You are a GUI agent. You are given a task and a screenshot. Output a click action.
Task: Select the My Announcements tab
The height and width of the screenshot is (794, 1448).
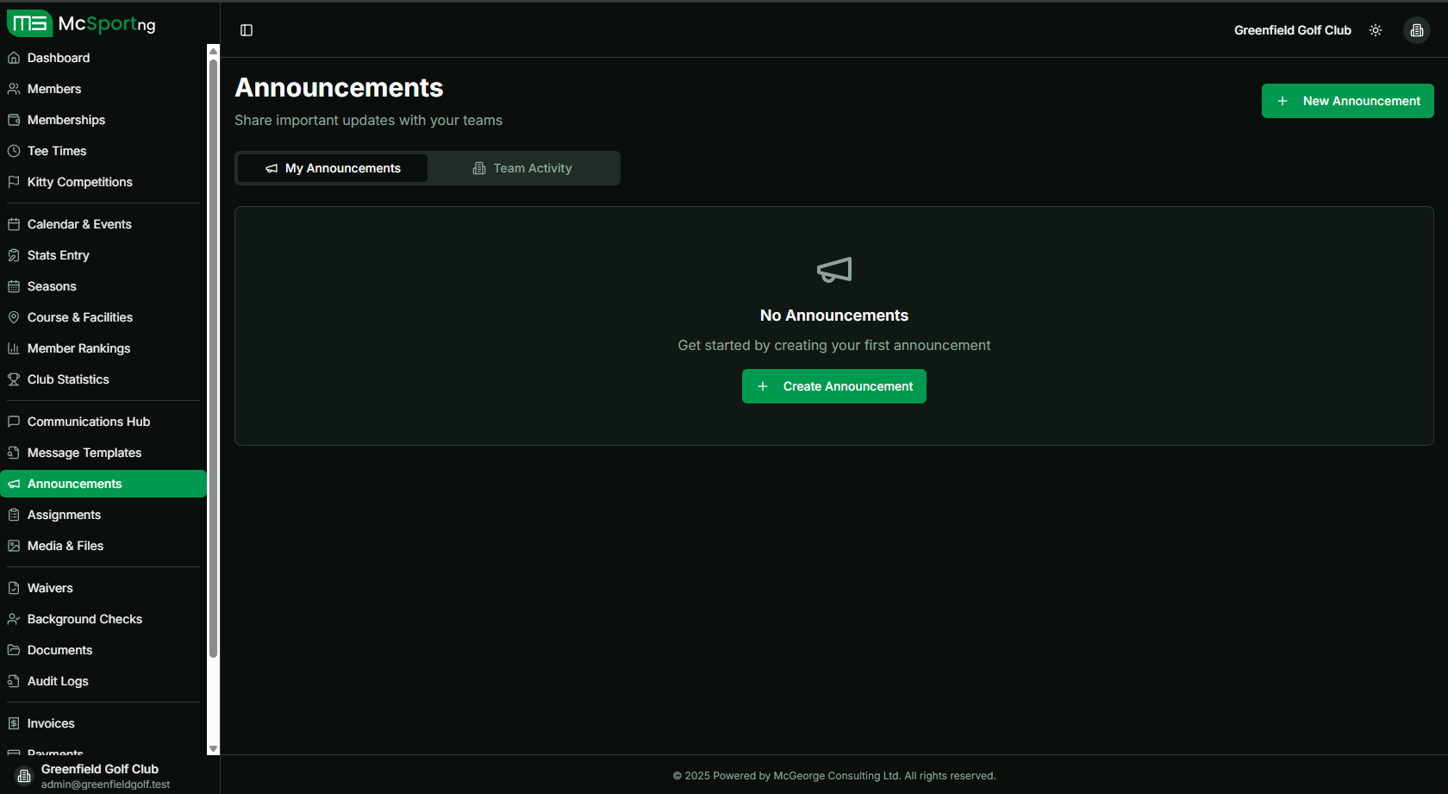[333, 168]
